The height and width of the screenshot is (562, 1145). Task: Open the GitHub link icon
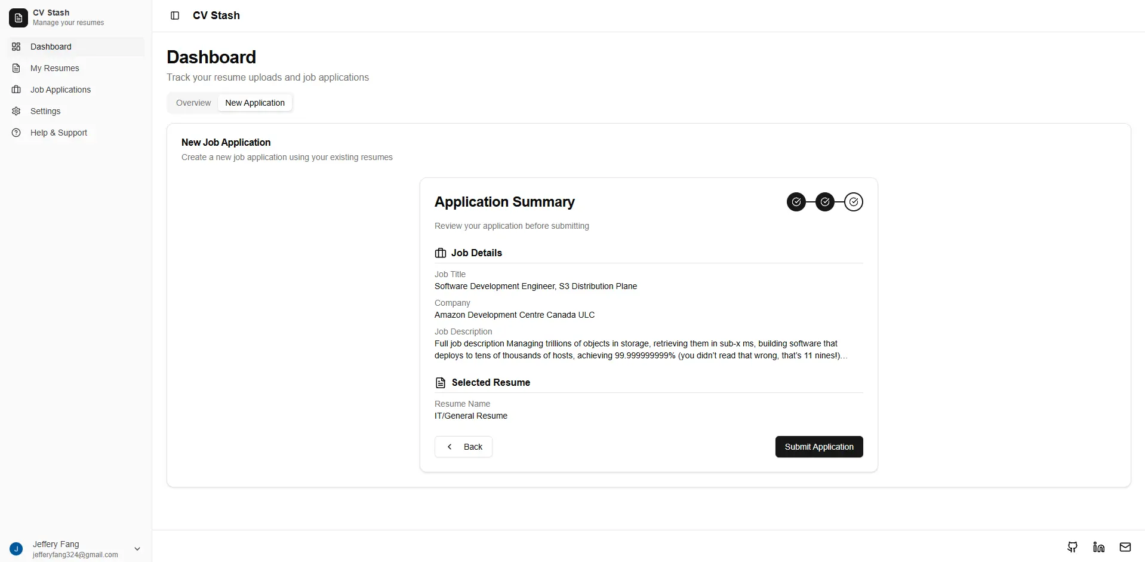click(x=1073, y=546)
